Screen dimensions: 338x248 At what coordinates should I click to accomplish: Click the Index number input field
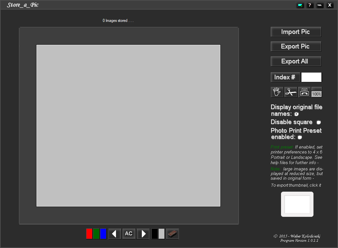311,77
